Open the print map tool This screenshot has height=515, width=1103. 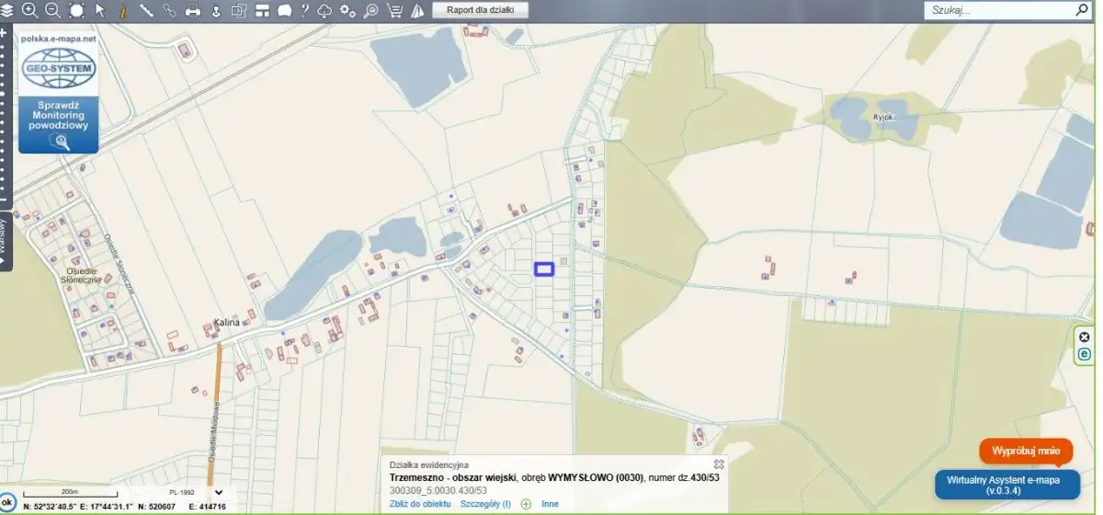(193, 11)
